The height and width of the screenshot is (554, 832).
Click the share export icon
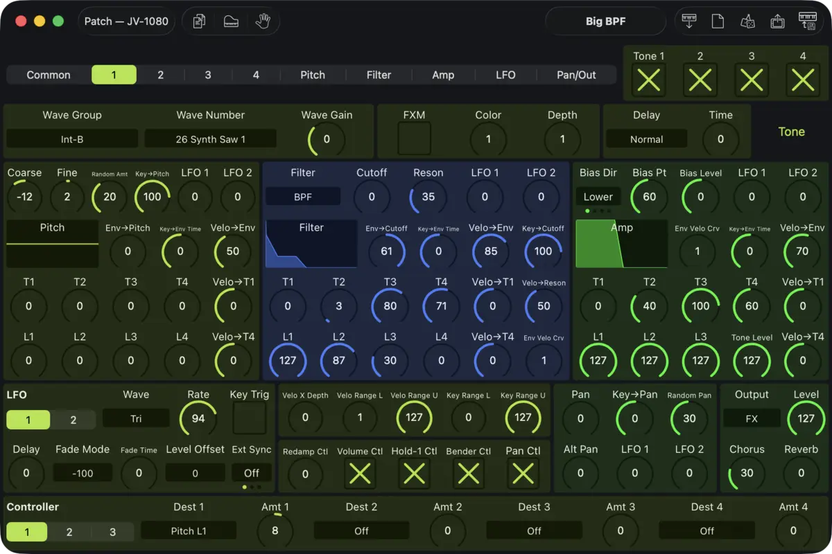click(777, 21)
